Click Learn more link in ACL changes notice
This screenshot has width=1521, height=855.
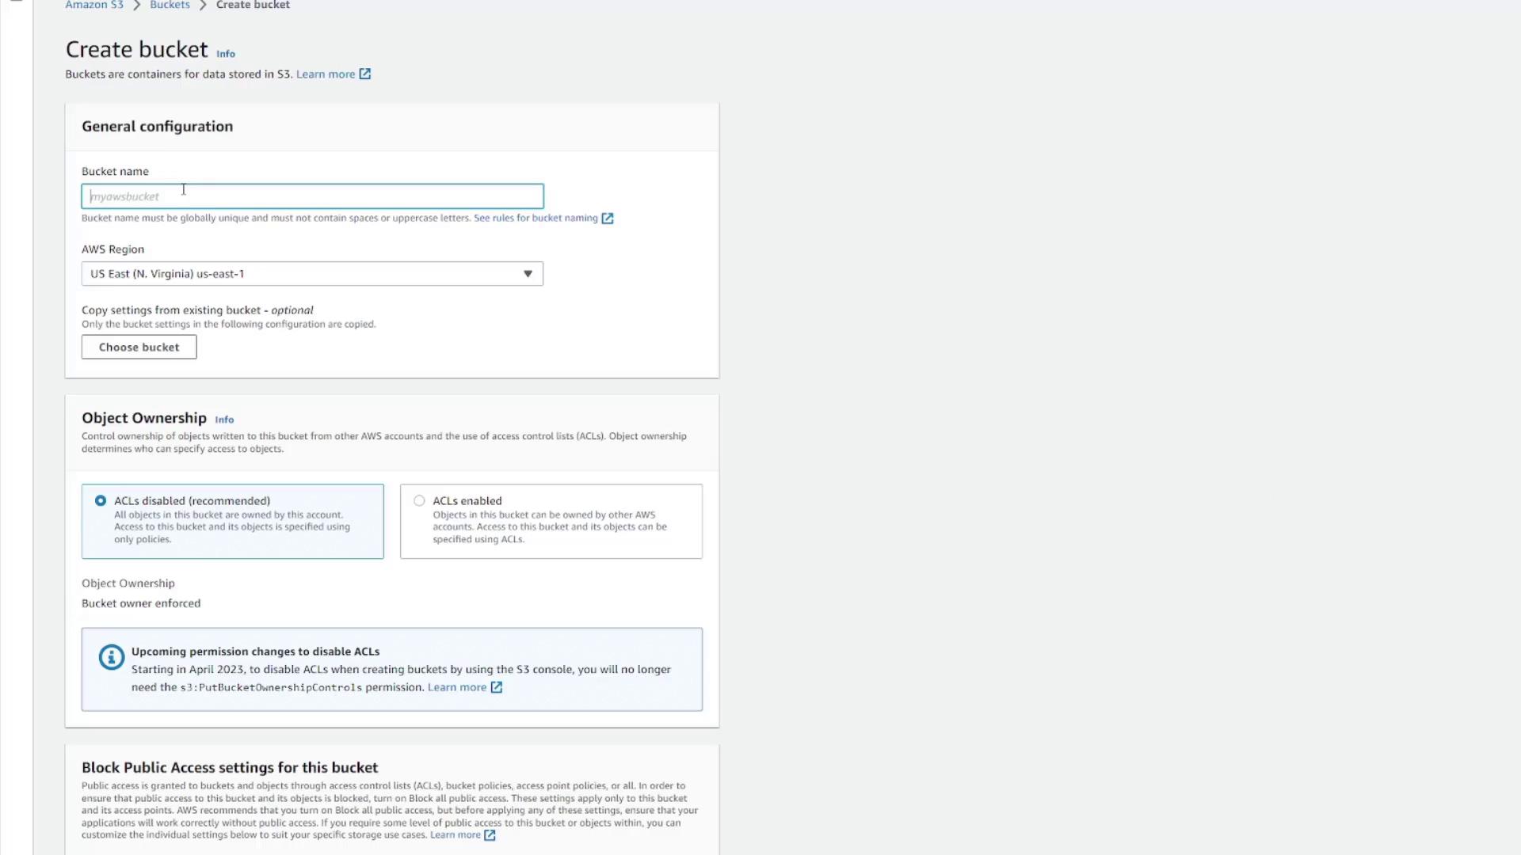456,687
